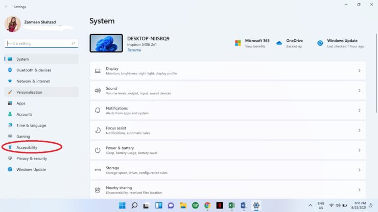This screenshot has height=212, width=378.
Task: Open Bluetooth & devices settings
Action: click(x=41, y=70)
